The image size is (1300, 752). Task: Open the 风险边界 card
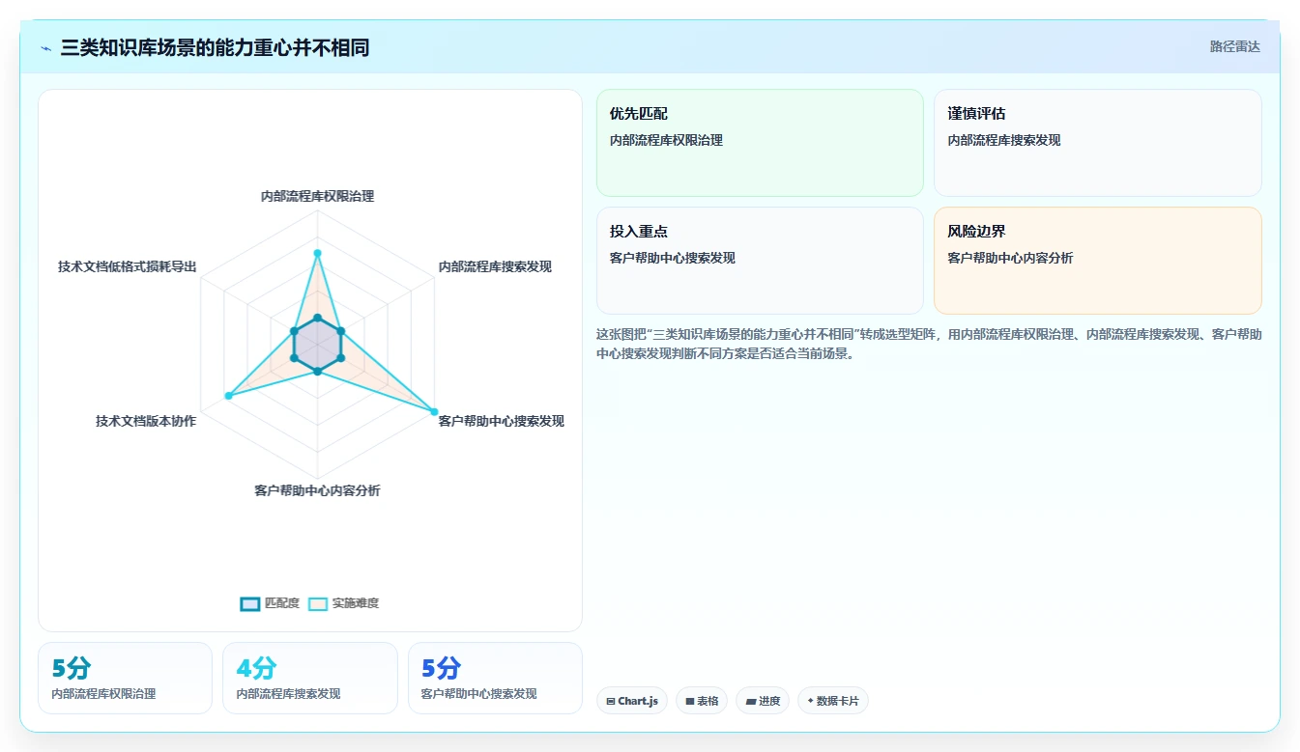coord(1097,261)
